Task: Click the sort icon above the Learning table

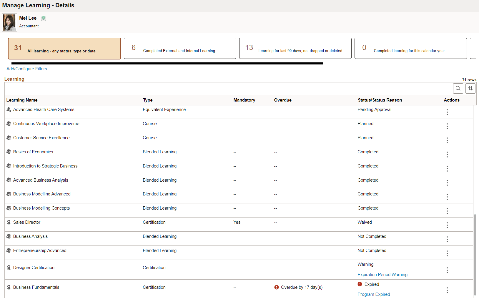Action: tap(470, 88)
